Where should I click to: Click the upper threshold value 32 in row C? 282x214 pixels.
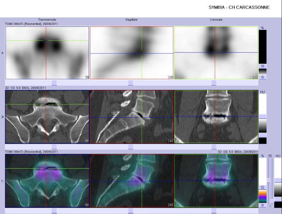pos(262,187)
